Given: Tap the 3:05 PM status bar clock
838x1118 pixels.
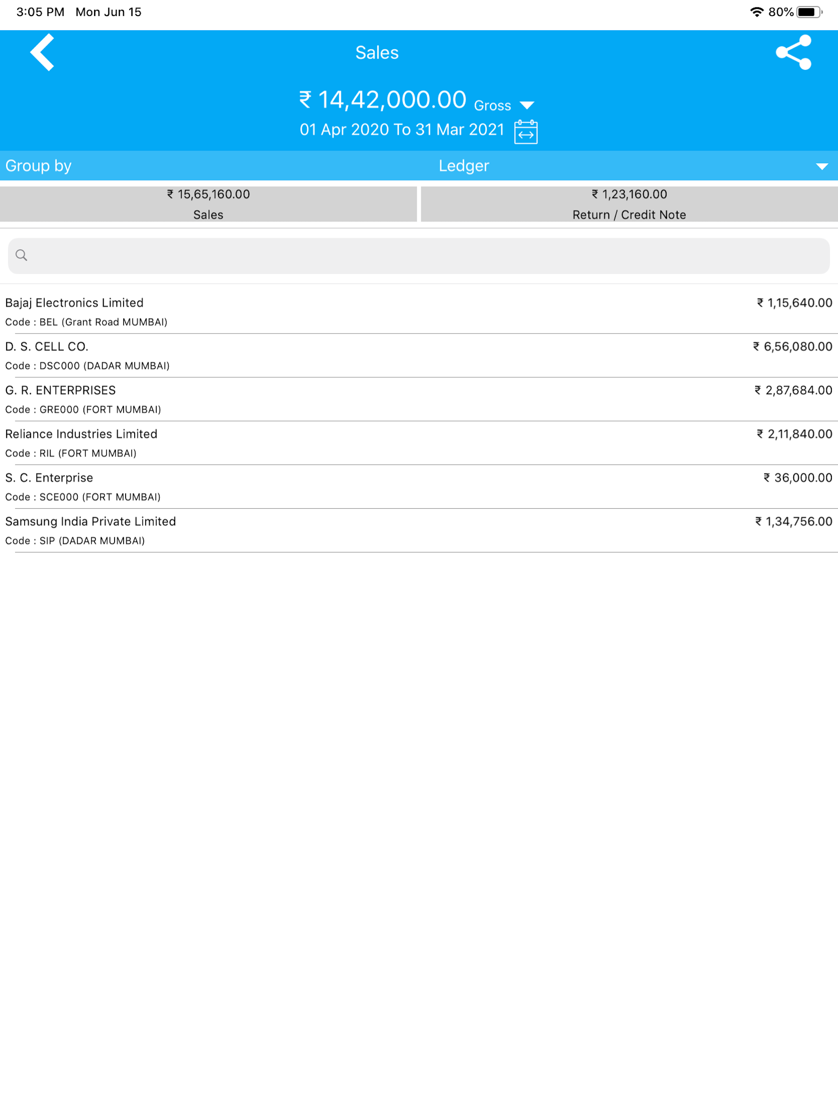Looking at the screenshot, I should (x=41, y=12).
